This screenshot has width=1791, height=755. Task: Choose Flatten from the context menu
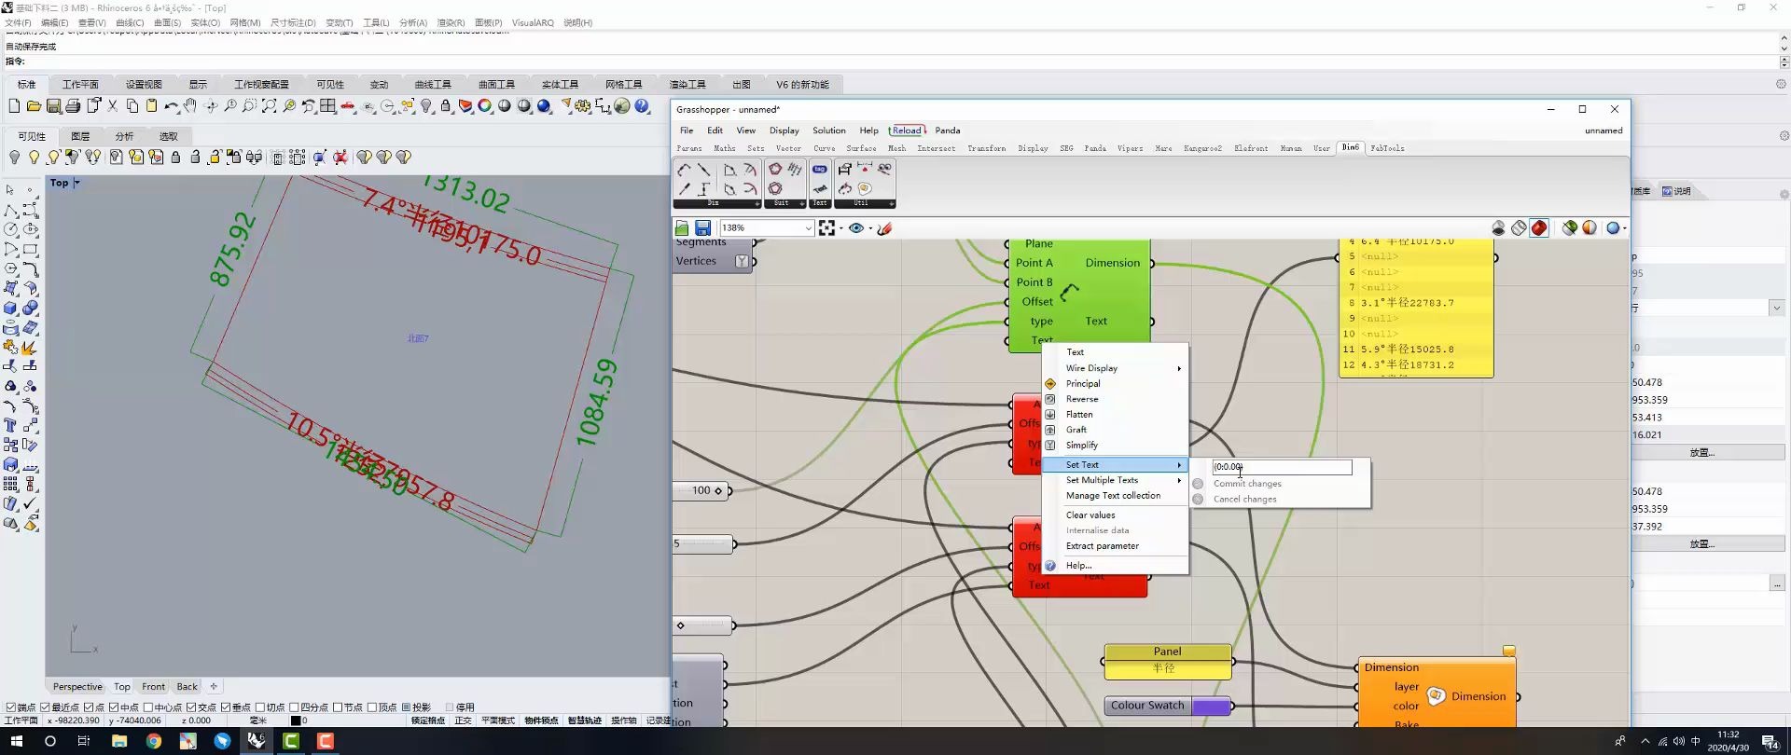[x=1079, y=414]
